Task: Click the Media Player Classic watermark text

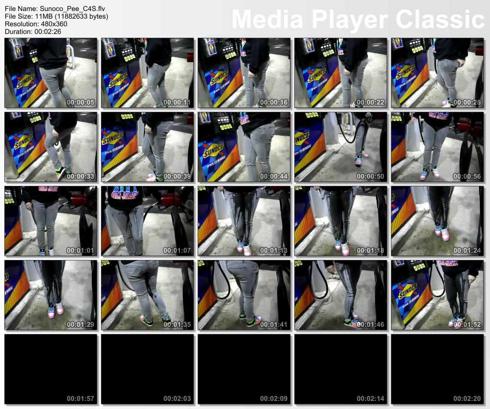Action: [x=358, y=19]
